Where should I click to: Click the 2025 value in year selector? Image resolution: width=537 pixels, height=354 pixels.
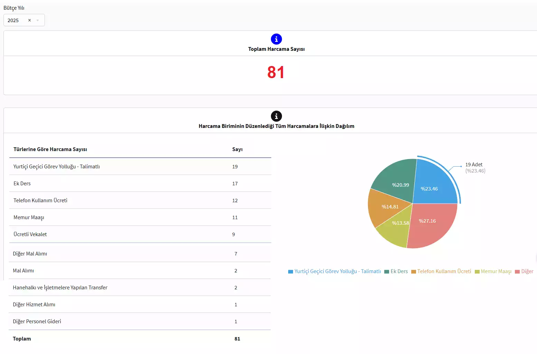[x=13, y=20]
